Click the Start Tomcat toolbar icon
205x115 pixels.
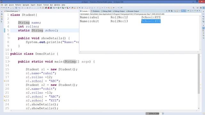(46, 8)
